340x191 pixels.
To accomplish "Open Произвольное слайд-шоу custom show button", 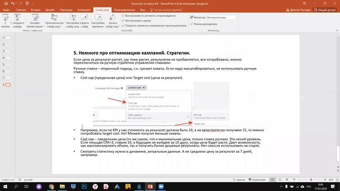I will click(54, 21).
